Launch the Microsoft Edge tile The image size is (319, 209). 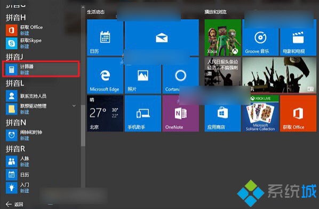pyautogui.click(x=105, y=75)
